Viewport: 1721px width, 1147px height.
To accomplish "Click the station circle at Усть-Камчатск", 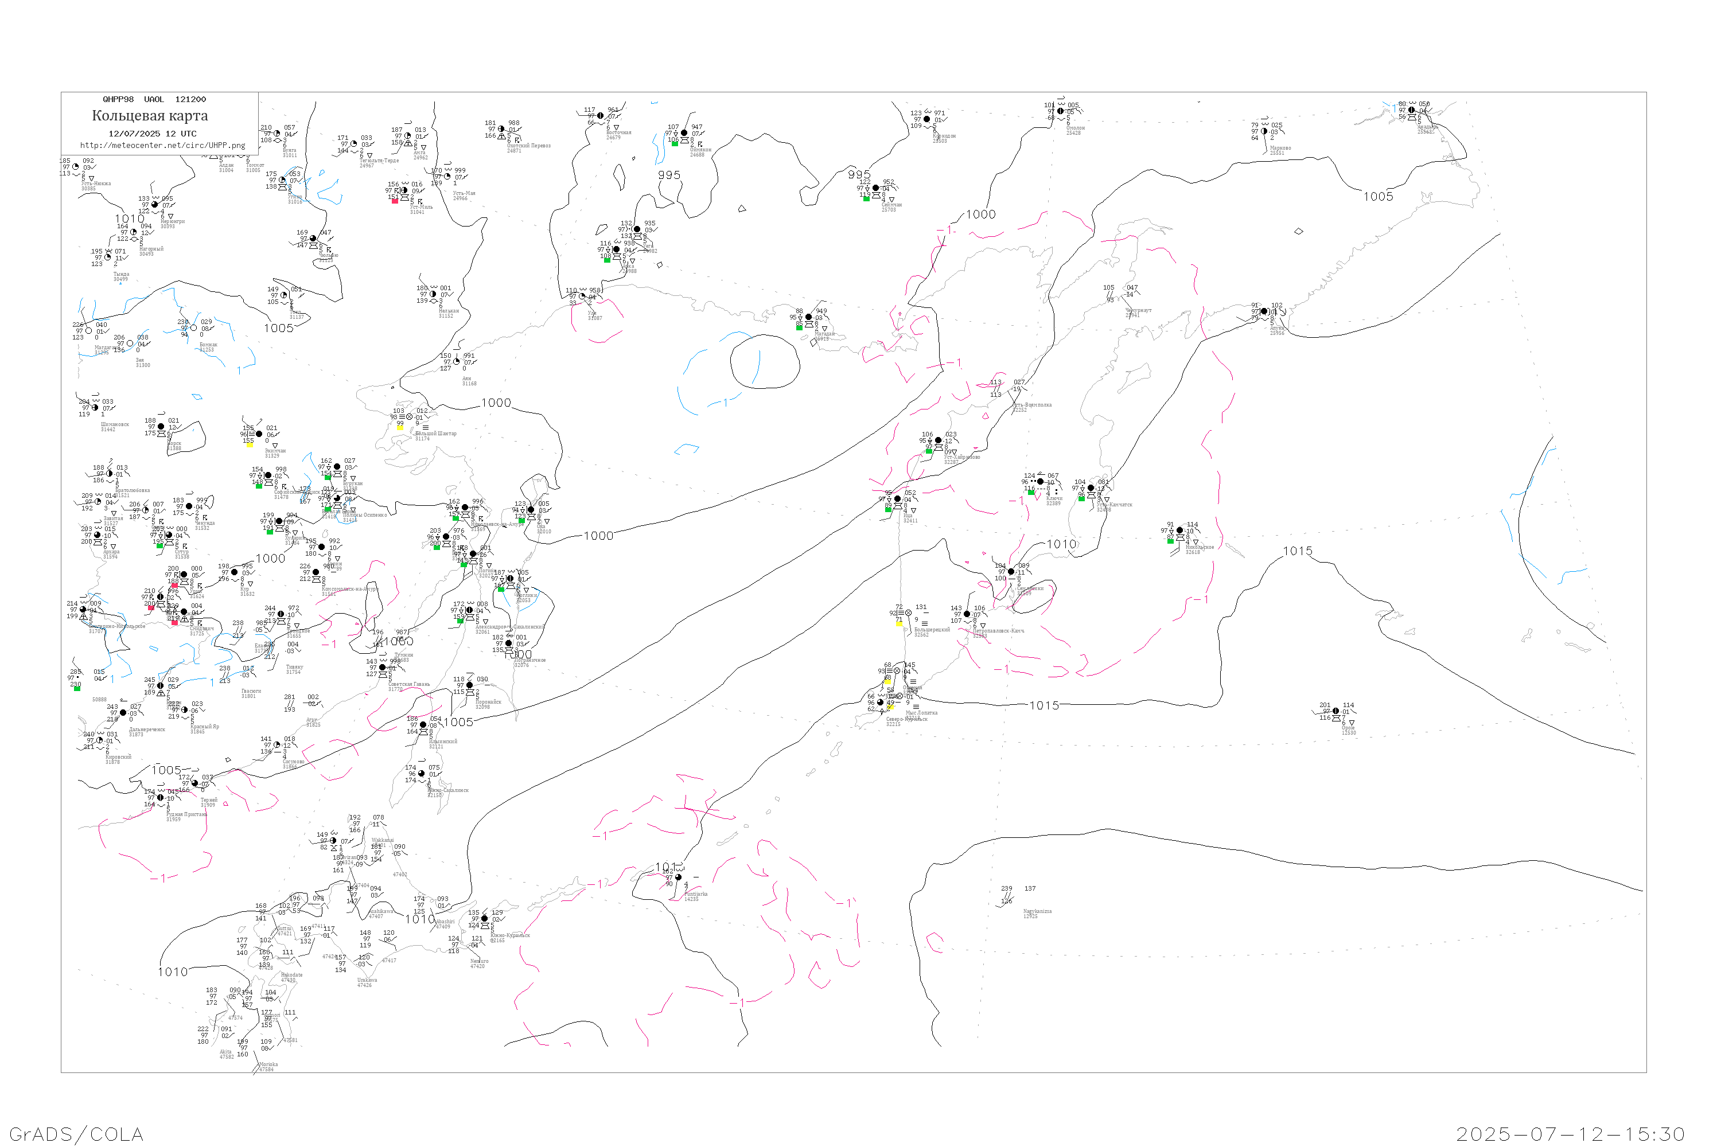I will tap(1091, 488).
